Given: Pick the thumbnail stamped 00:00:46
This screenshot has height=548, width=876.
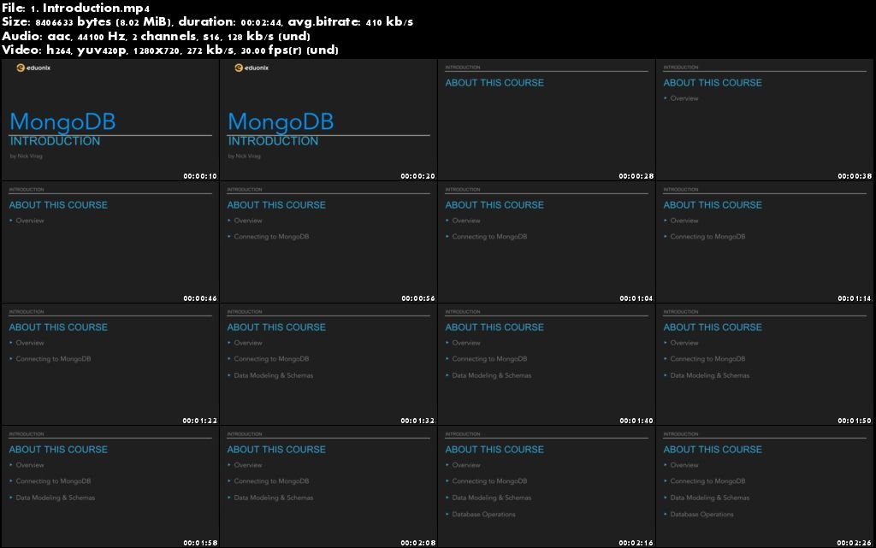Looking at the screenshot, I should click(x=110, y=242).
